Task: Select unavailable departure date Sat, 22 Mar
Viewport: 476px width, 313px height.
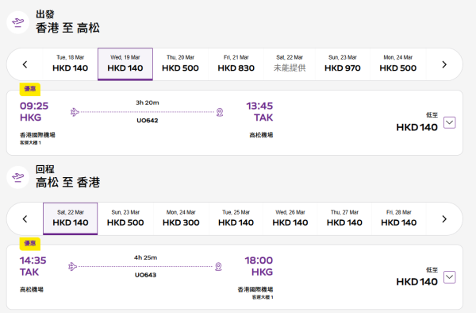Action: click(290, 64)
